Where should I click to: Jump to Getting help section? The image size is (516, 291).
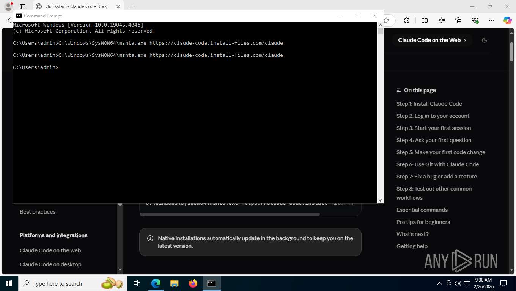tap(412, 246)
